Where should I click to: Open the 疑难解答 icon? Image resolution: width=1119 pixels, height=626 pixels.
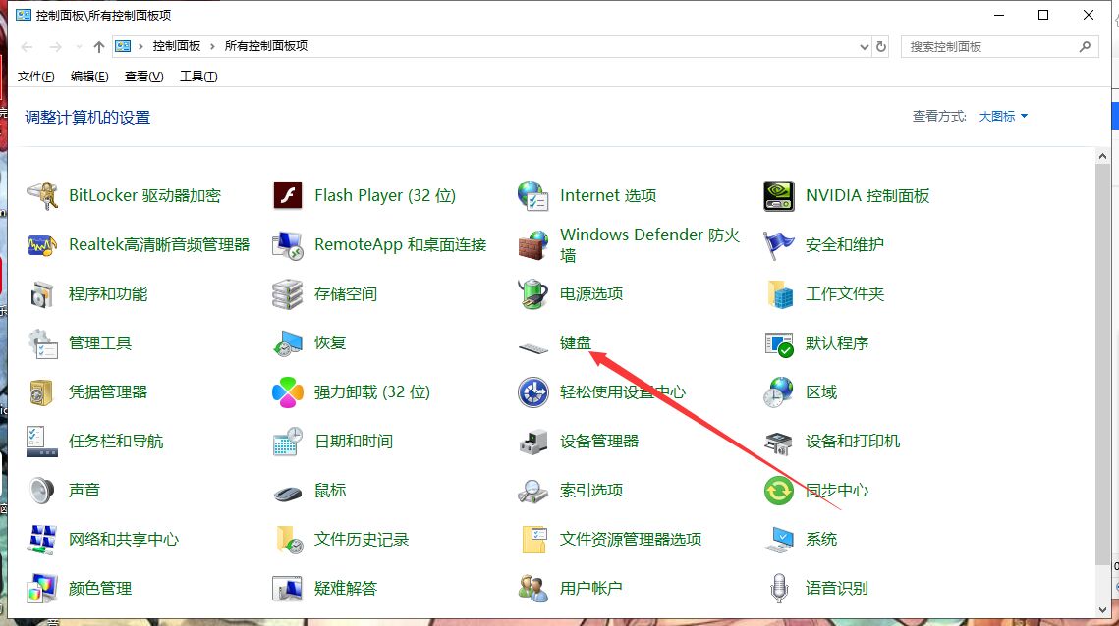288,589
